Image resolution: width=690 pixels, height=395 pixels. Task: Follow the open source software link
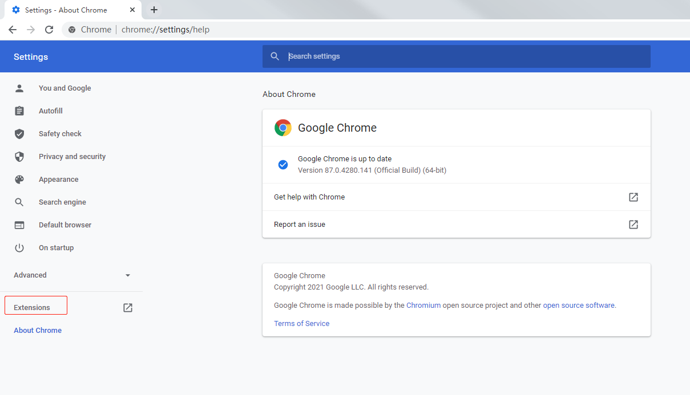click(x=579, y=306)
